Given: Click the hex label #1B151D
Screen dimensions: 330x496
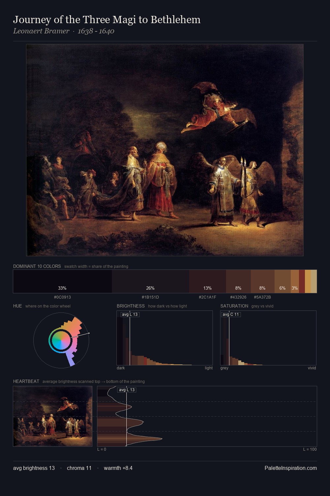Looking at the screenshot, I should pos(150,297).
